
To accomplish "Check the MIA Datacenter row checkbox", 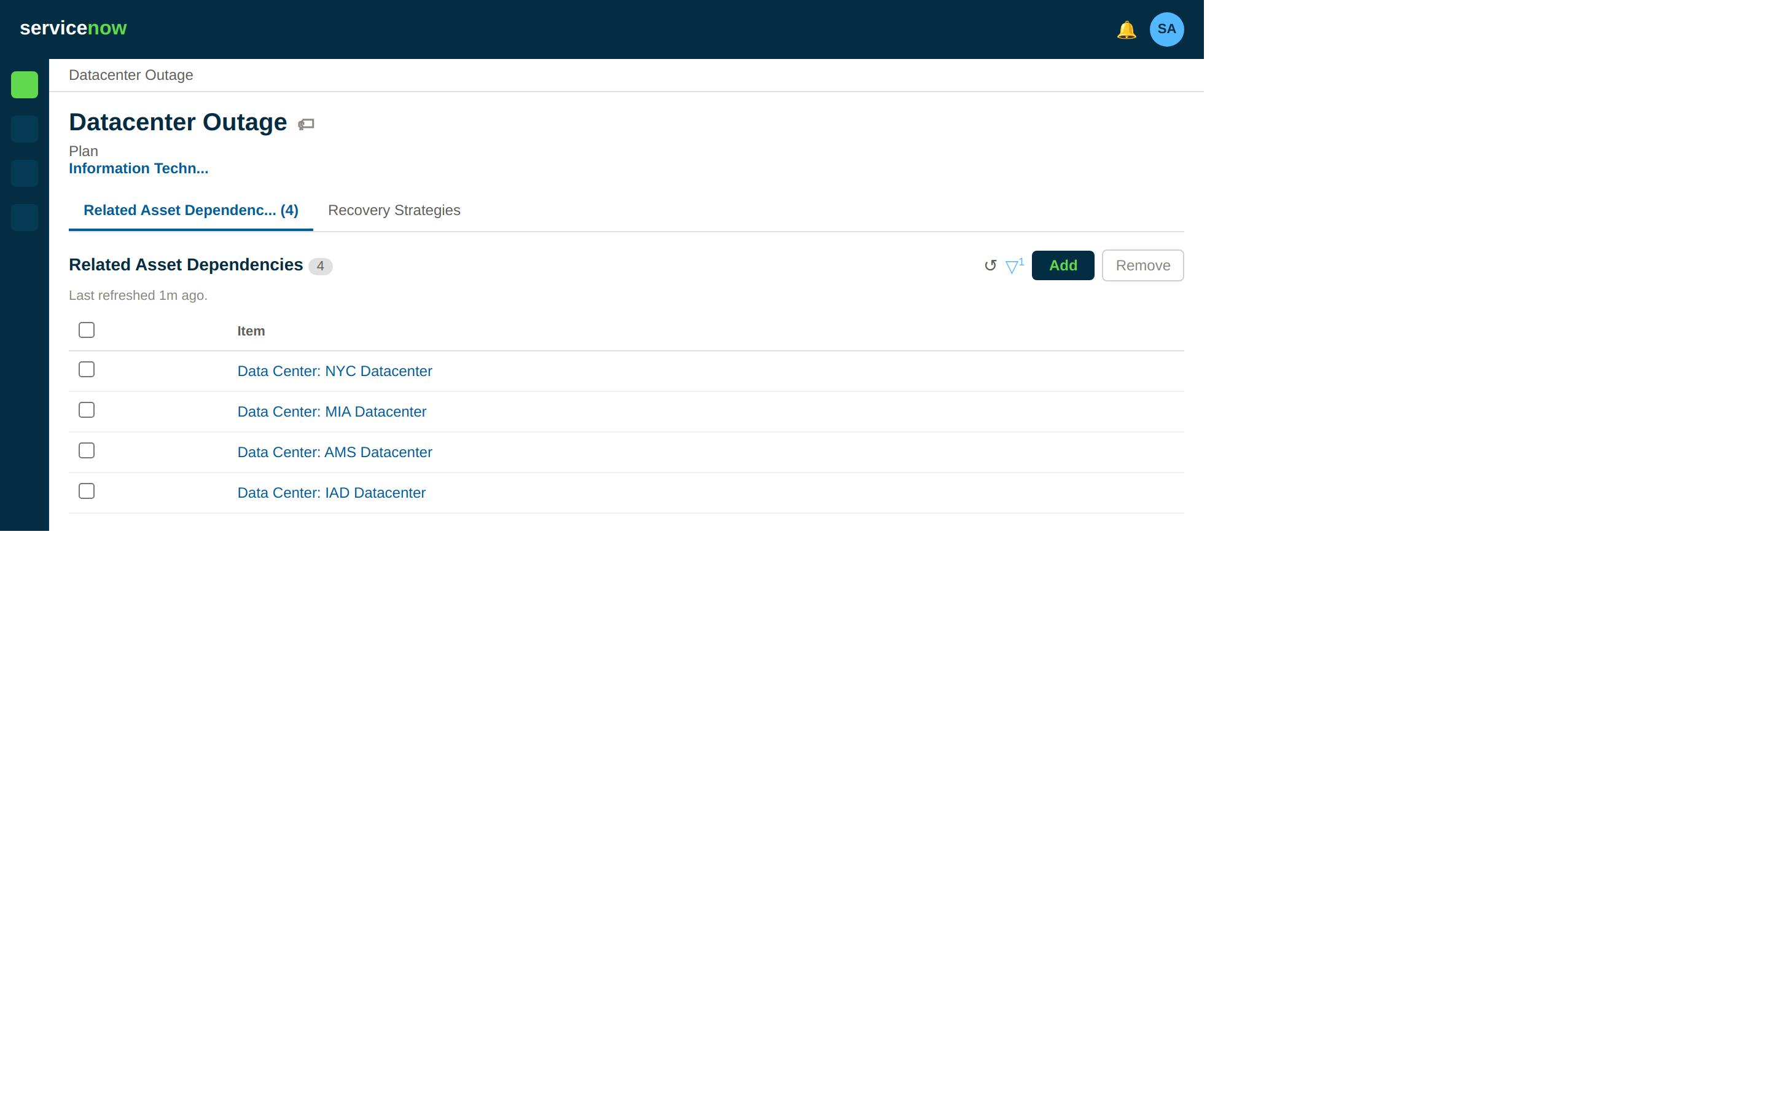I will [x=86, y=410].
